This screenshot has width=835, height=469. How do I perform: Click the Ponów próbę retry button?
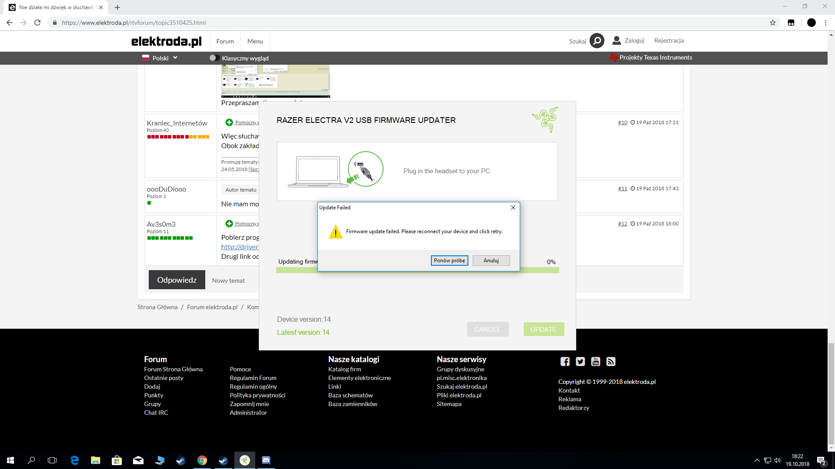point(449,260)
